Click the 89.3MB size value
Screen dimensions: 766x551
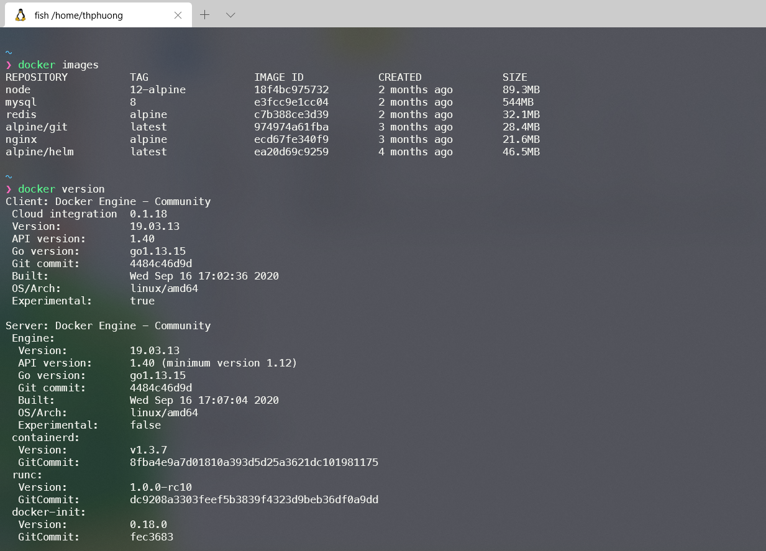[x=521, y=89]
